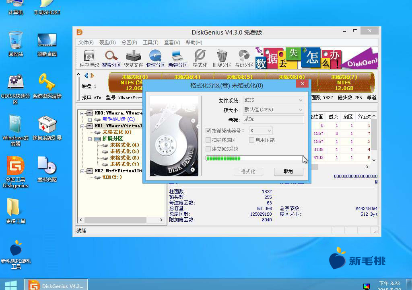Select the 恢复文件 toolbar icon
Viewport: 412px width, 290px height.
coord(134,59)
